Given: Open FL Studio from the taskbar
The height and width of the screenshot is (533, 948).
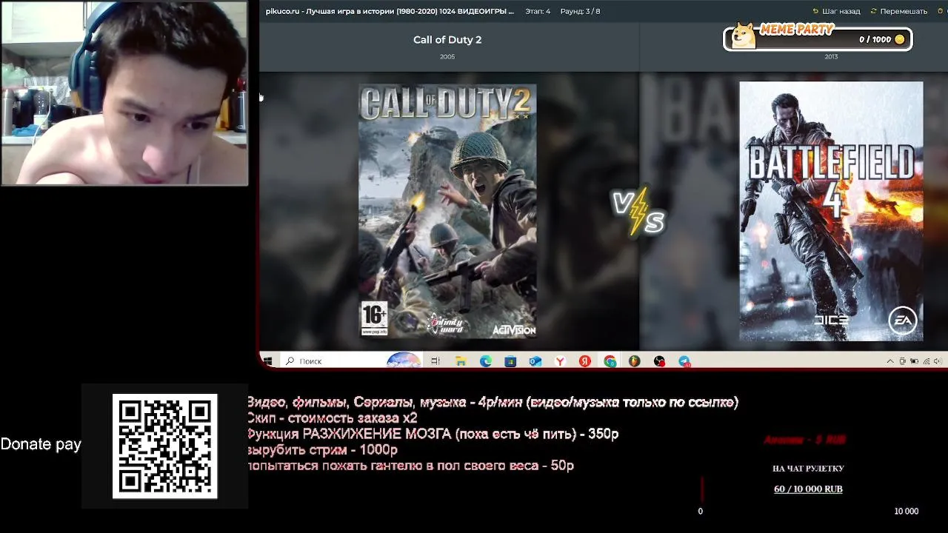Looking at the screenshot, I should [635, 361].
